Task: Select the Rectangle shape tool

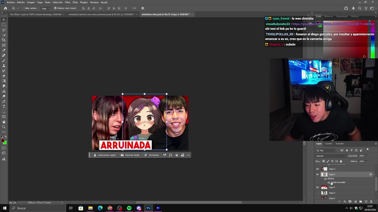Action: 4,117
